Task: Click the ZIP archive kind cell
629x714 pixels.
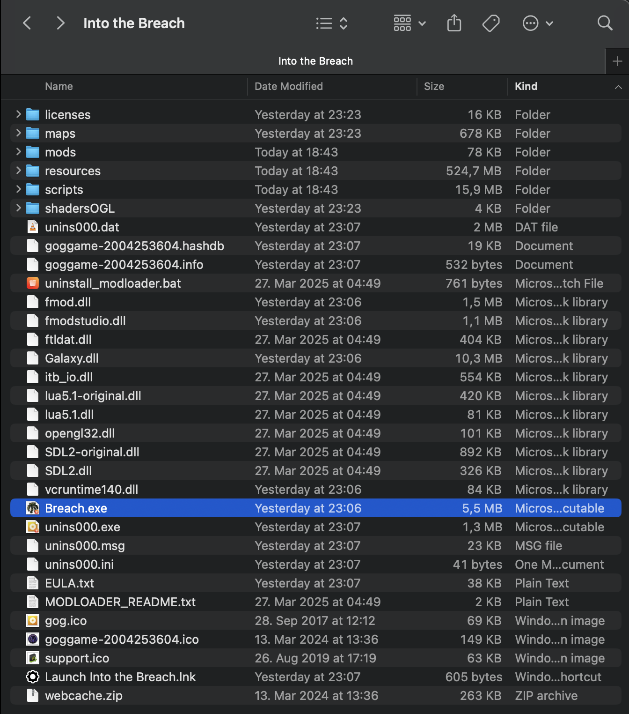Action: click(546, 695)
